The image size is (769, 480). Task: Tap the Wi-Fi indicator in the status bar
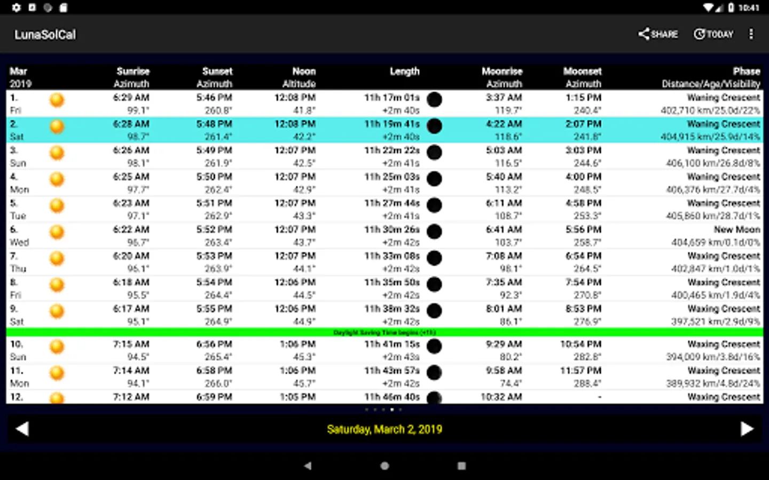point(709,7)
